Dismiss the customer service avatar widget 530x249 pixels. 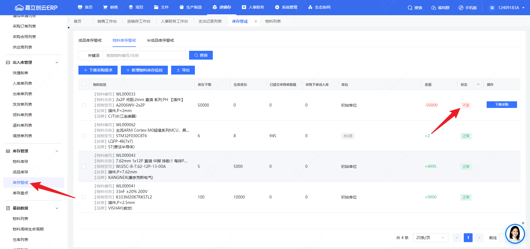click(x=523, y=223)
